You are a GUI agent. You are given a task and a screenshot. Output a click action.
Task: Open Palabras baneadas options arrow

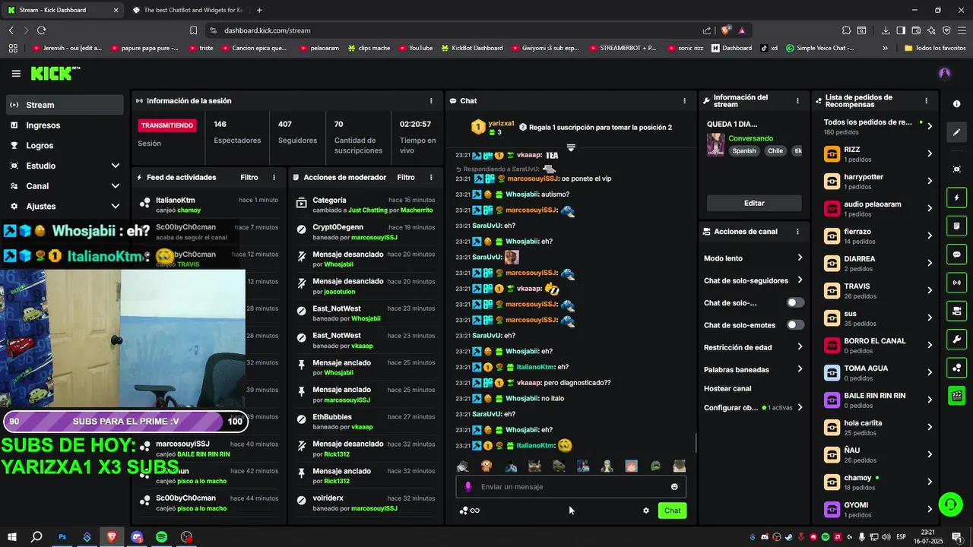point(800,369)
